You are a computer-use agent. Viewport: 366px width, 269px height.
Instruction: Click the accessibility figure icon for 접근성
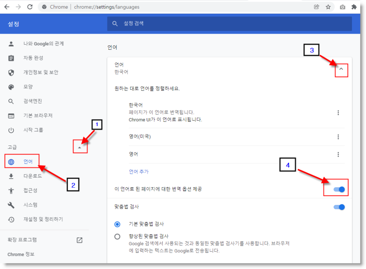click(x=11, y=191)
